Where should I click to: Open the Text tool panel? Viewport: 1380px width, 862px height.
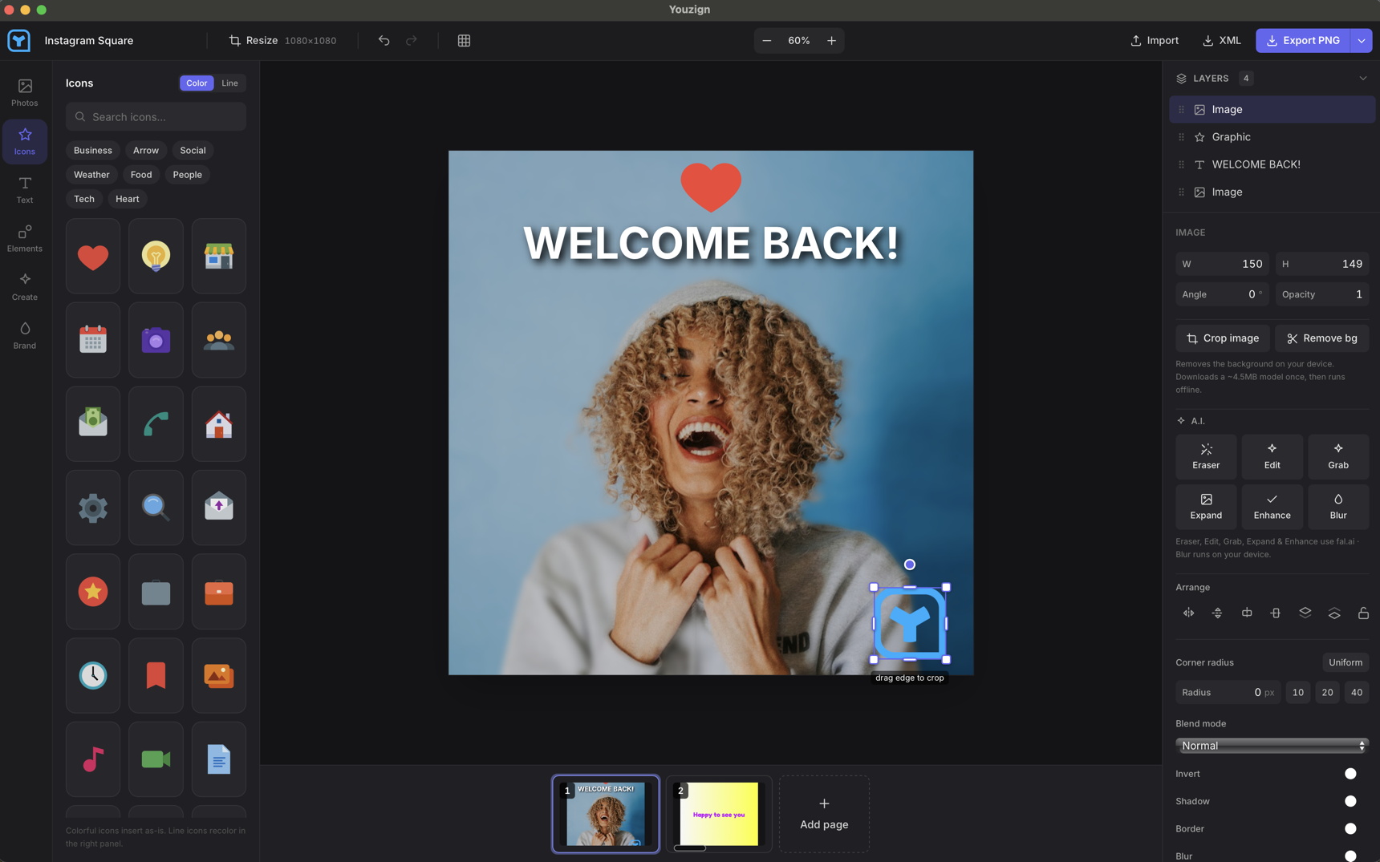click(25, 190)
